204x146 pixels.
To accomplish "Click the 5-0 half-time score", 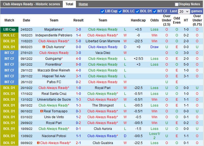I will click(x=186, y=65).
